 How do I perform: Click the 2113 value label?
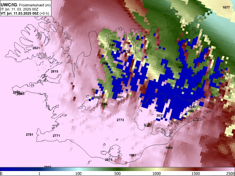click(x=204, y=58)
